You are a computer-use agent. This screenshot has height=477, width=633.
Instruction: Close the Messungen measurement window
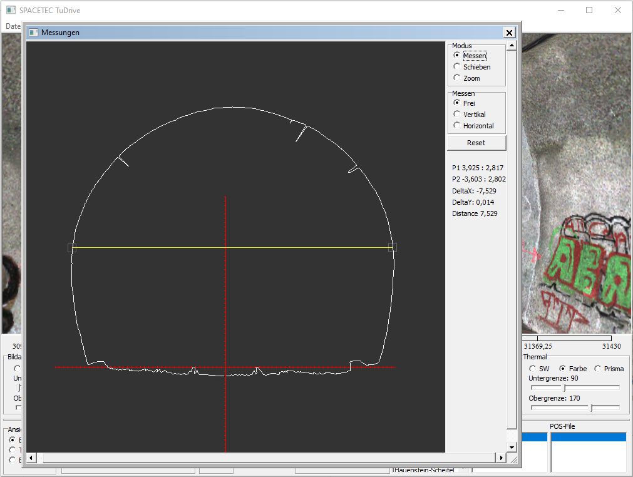509,33
